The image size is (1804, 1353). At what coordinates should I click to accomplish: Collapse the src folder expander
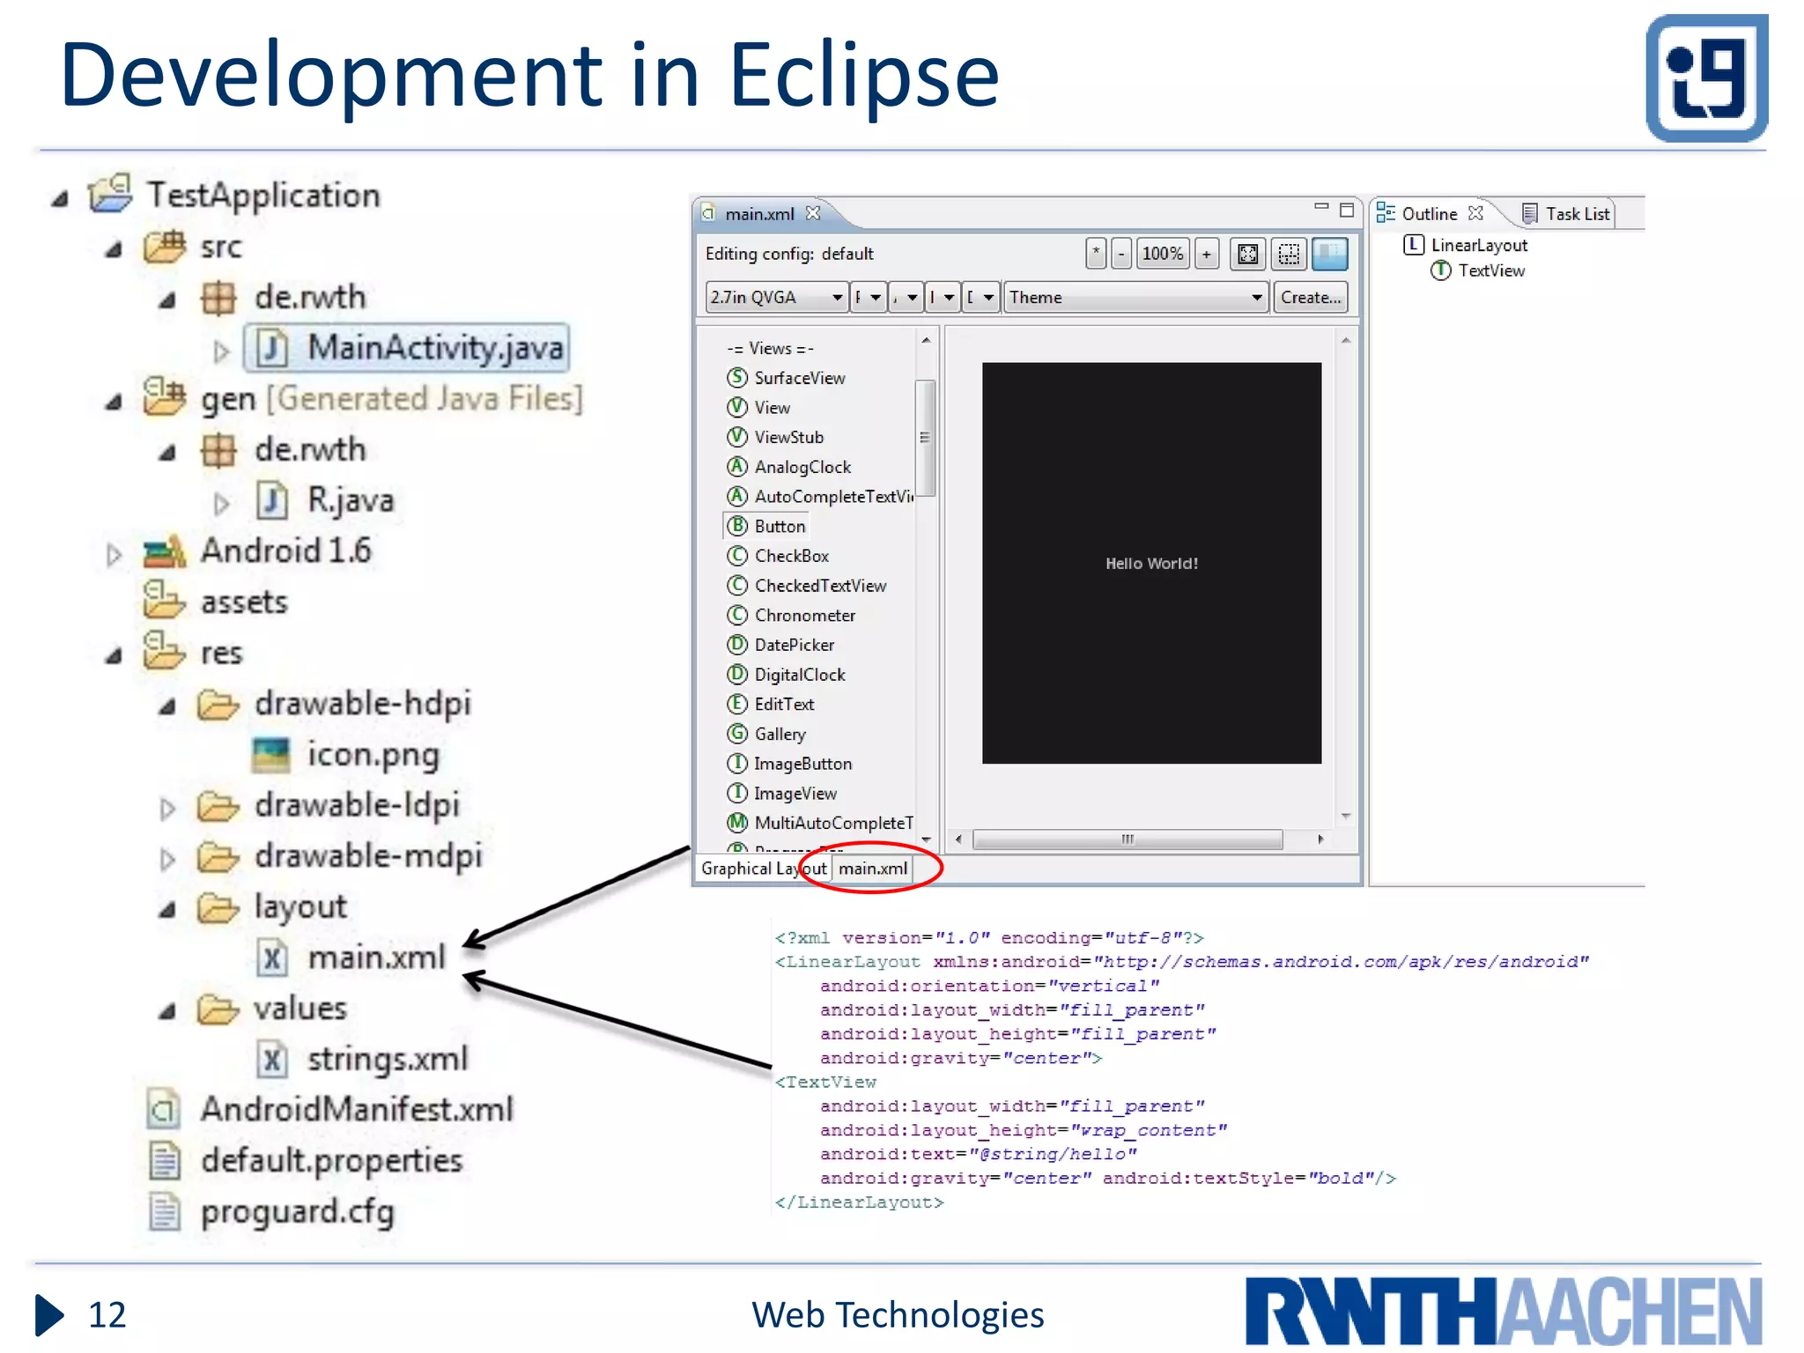(114, 250)
